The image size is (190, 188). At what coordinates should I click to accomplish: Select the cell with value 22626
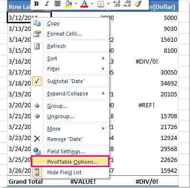(169, 160)
